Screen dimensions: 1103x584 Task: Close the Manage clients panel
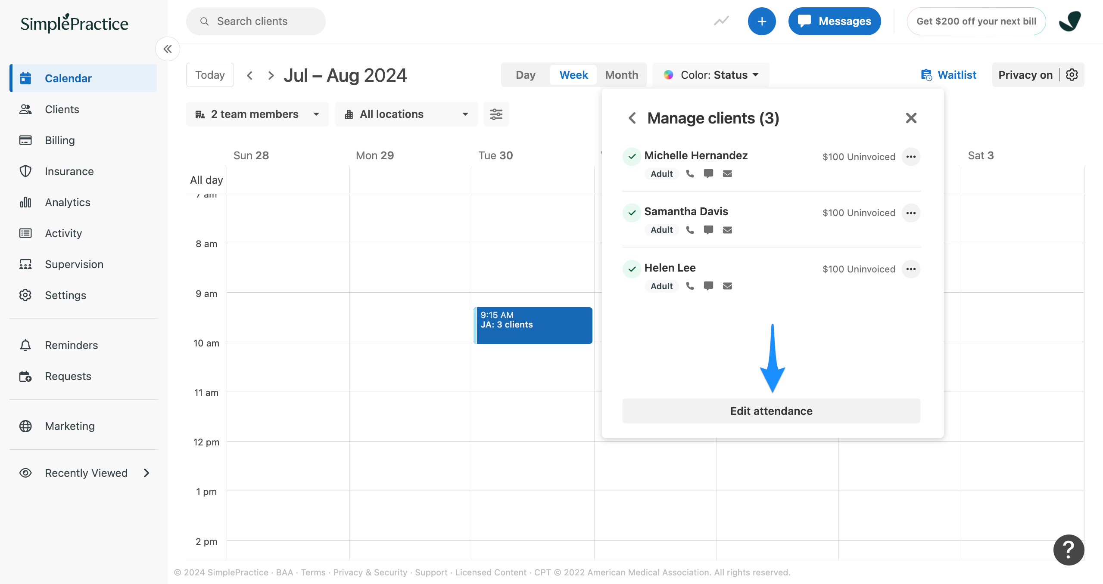tap(911, 118)
